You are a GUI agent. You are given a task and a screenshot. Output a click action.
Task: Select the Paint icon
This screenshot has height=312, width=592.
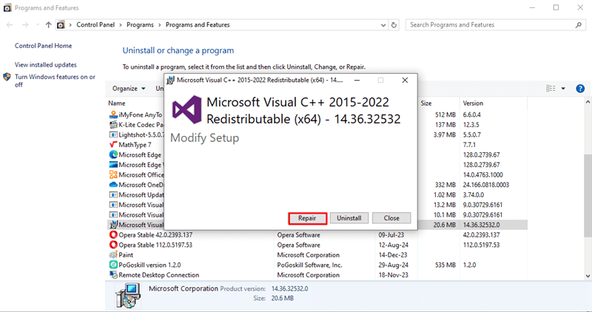click(x=113, y=254)
